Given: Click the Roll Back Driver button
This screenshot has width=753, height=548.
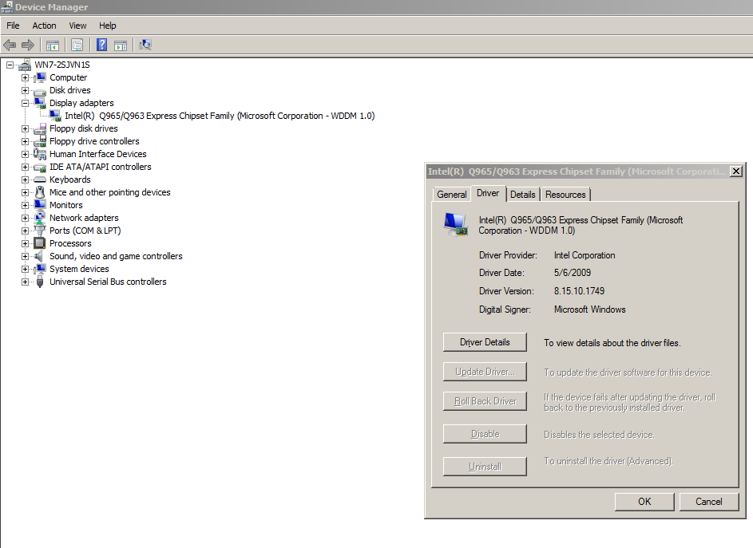Looking at the screenshot, I should click(x=485, y=401).
